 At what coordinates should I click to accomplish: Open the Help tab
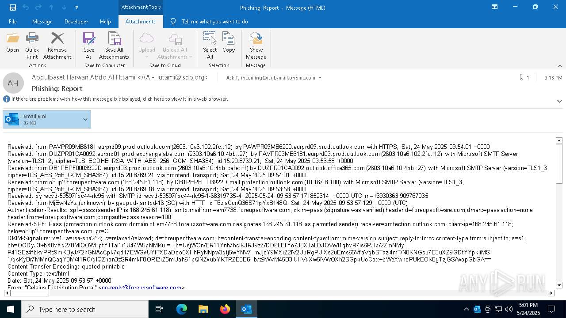coord(105,22)
